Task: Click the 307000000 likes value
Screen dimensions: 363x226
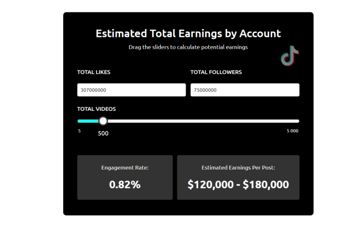Action: (93, 90)
